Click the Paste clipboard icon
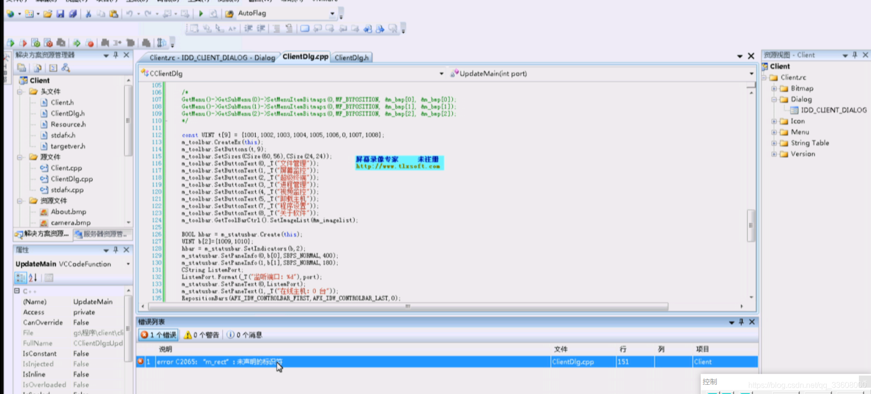Image resolution: width=871 pixels, height=394 pixels. coord(114,14)
